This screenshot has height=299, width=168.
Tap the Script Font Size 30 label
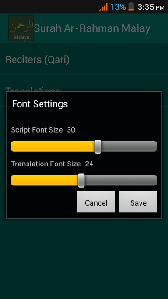pyautogui.click(x=43, y=130)
